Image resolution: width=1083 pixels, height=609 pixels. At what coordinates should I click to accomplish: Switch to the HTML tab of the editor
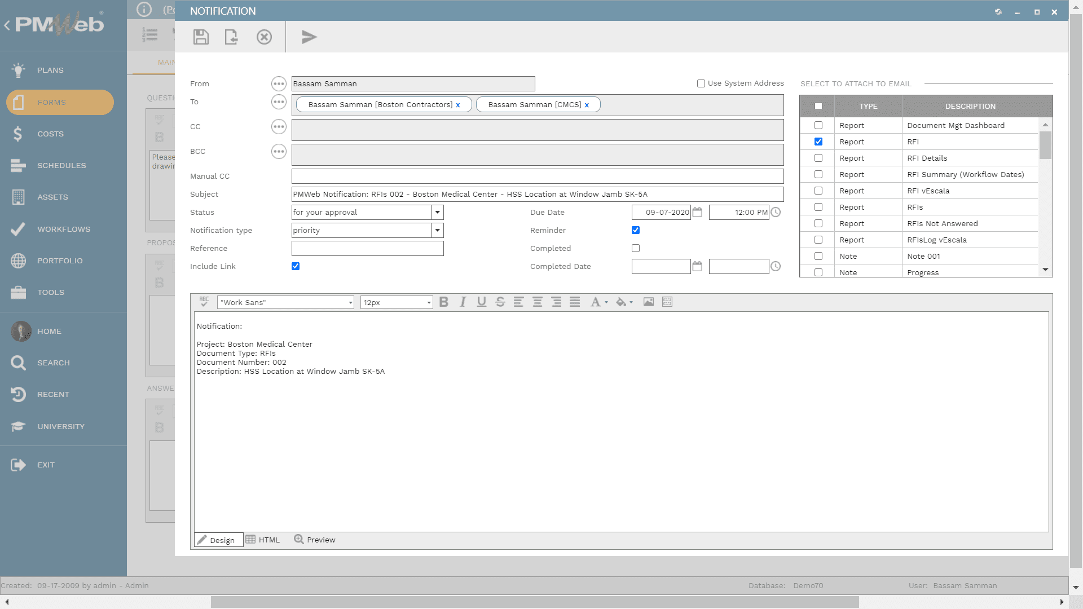pos(263,540)
